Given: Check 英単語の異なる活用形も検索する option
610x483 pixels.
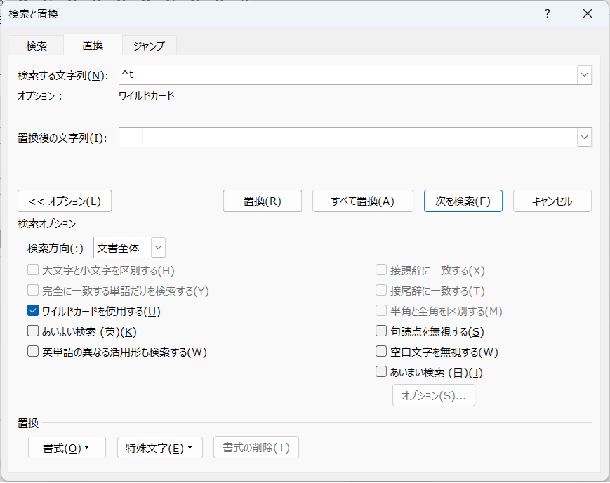Looking at the screenshot, I should (x=33, y=352).
